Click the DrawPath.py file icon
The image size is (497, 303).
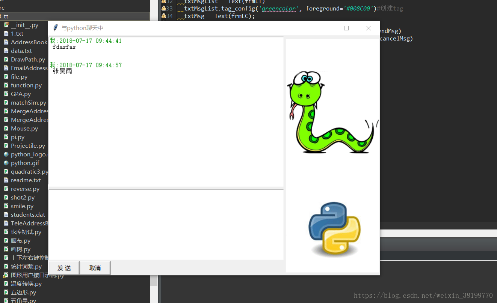(6, 59)
